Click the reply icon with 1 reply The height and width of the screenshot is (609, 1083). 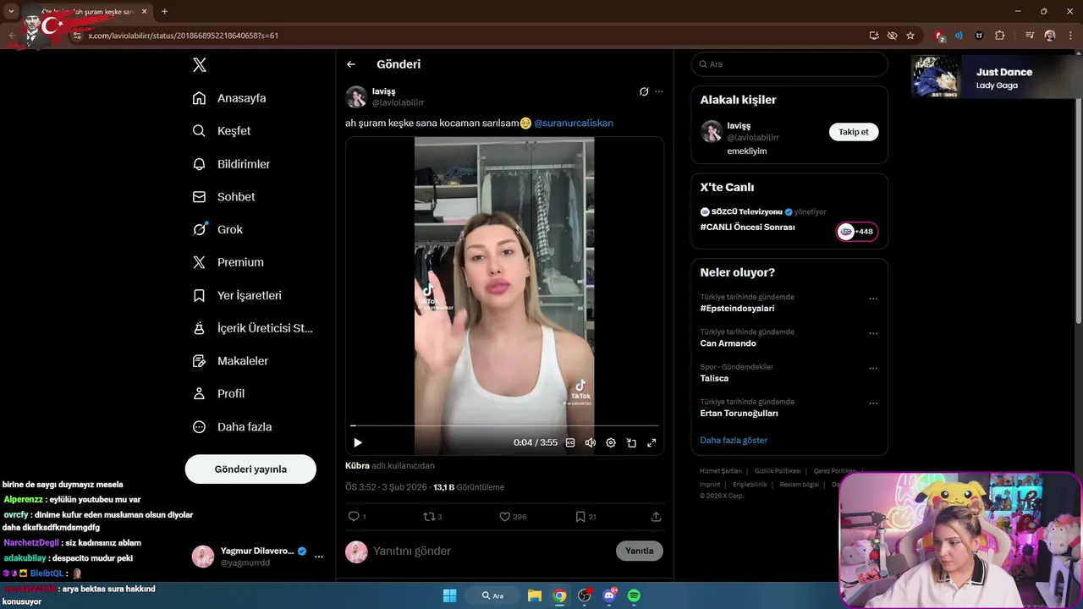pos(357,517)
